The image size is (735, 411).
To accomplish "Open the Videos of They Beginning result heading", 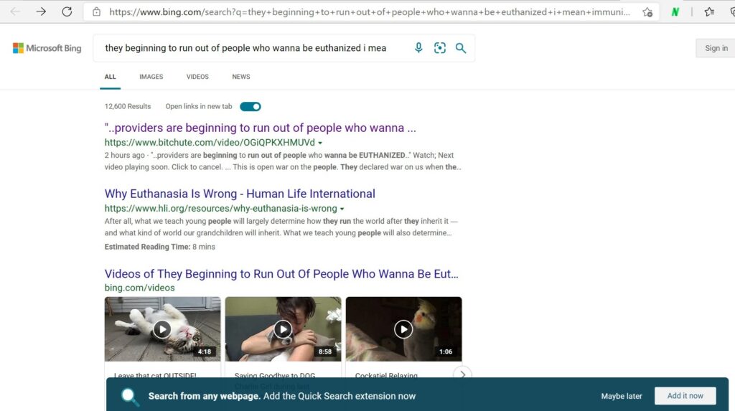I will click(x=281, y=274).
